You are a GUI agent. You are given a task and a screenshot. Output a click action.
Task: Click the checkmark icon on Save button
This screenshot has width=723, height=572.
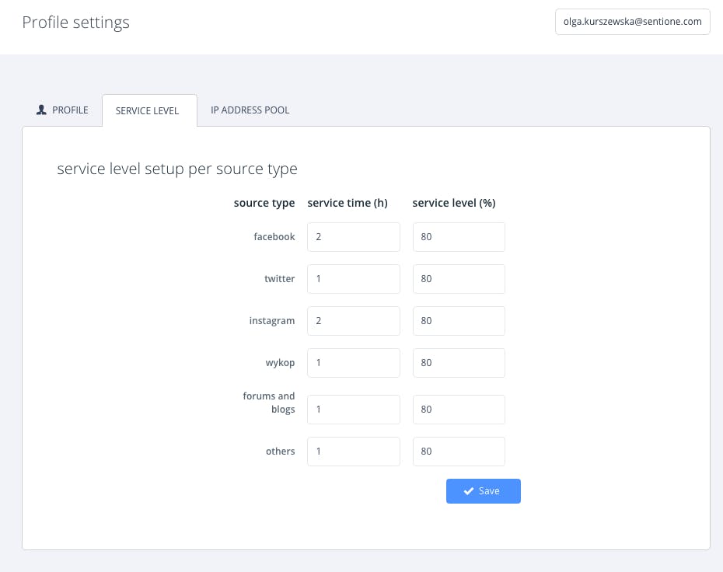(x=468, y=491)
